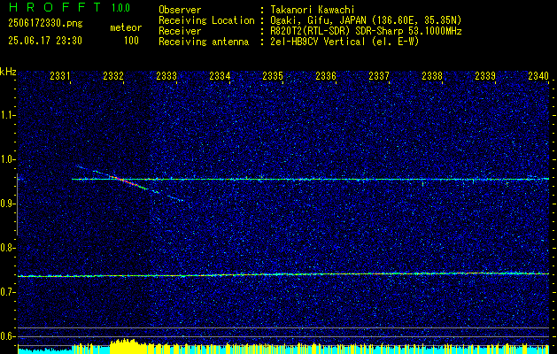Click the 2333 time marker
The width and height of the screenshot is (557, 354).
(166, 75)
